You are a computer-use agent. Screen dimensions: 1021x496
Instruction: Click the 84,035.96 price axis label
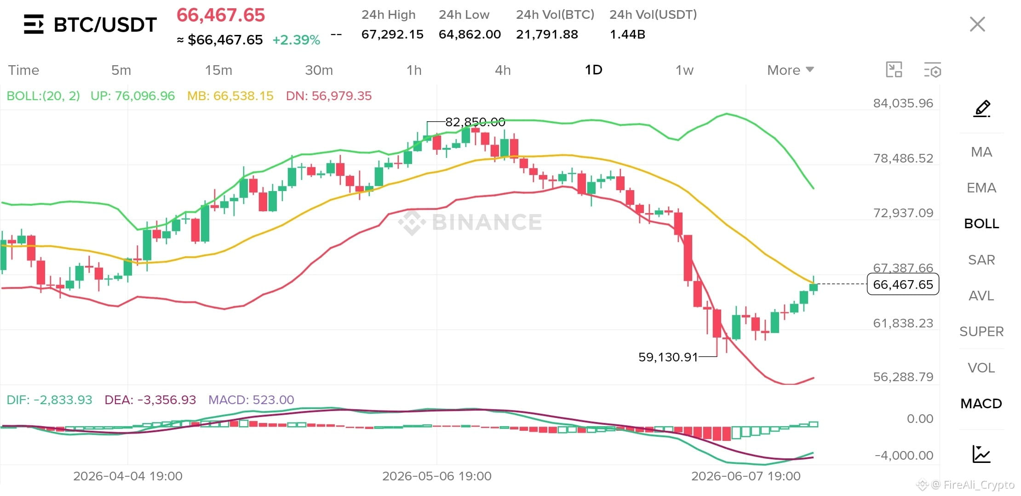coord(903,103)
